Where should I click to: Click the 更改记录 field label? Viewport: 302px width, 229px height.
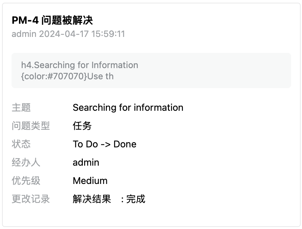click(31, 199)
